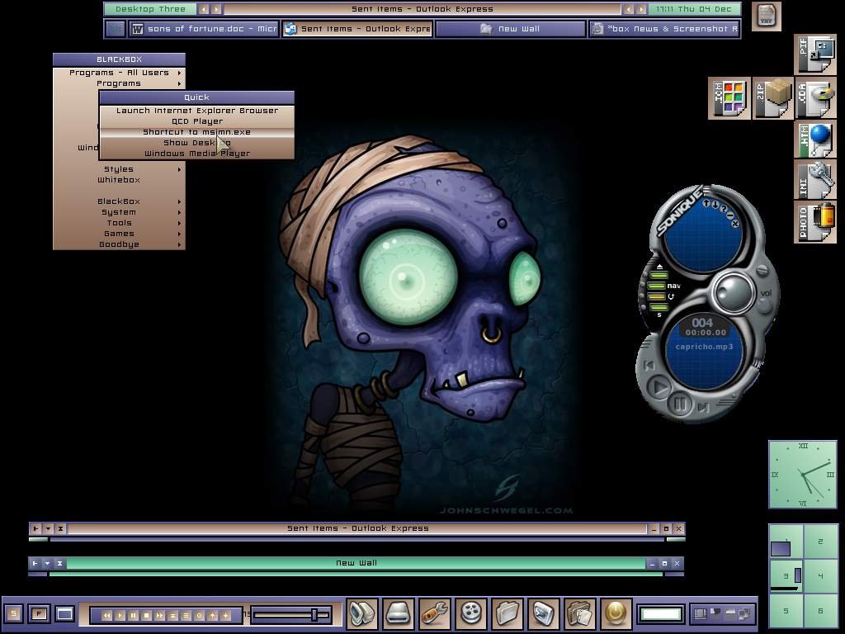Expand the Goodbye submenu
This screenshot has height=634, width=845.
(119, 244)
